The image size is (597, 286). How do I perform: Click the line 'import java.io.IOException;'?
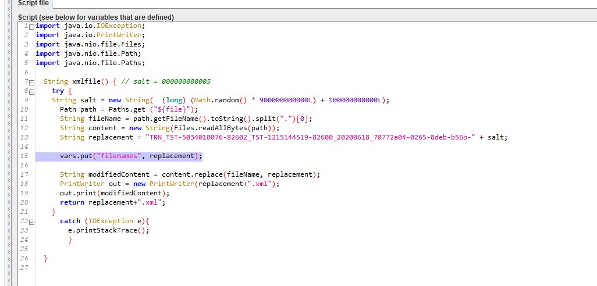pyautogui.click(x=91, y=26)
